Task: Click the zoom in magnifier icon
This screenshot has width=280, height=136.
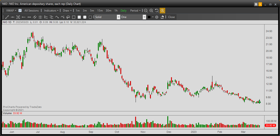Action: click(151, 11)
